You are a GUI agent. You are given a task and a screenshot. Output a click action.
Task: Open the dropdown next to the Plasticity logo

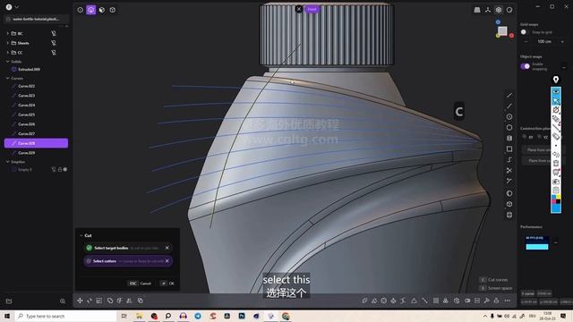tap(16, 7)
